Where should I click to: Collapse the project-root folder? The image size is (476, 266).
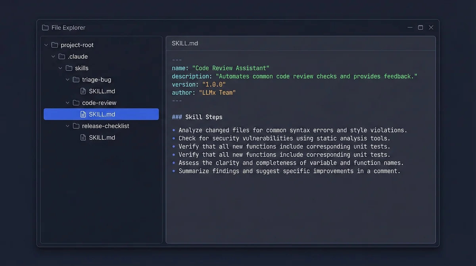pos(46,45)
